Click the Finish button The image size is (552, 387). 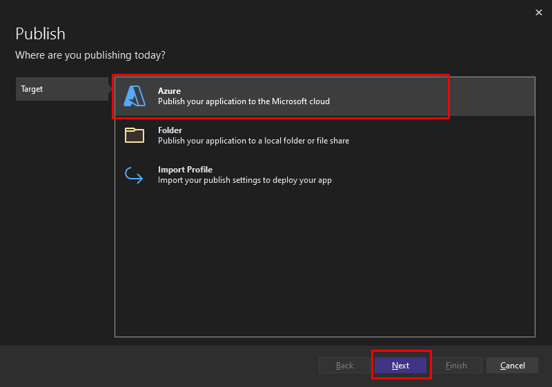pyautogui.click(x=456, y=365)
